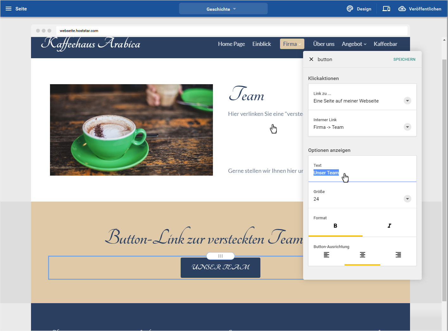The height and width of the screenshot is (331, 448).
Task: Open the hamburger menu icon beside Seite
Action: point(9,9)
